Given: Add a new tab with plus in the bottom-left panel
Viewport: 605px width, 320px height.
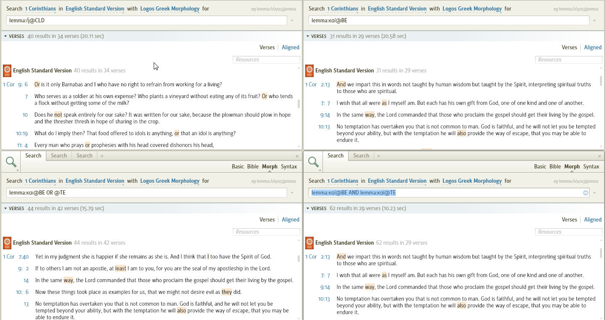Looking at the screenshot, I should [102, 156].
